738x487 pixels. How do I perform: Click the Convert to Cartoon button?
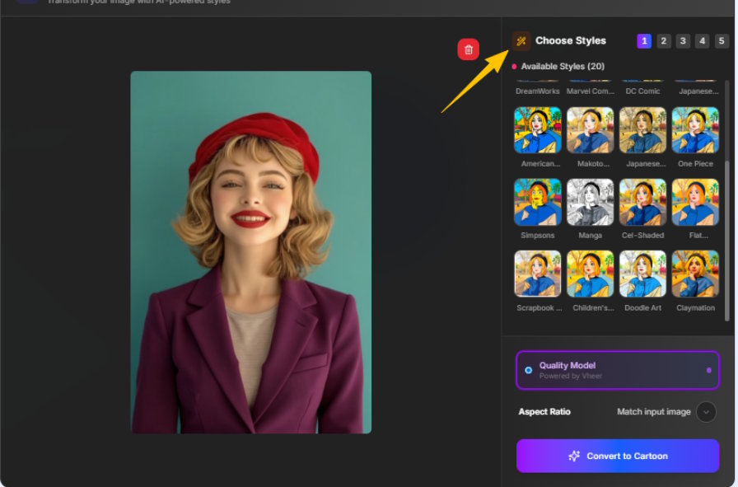point(618,456)
